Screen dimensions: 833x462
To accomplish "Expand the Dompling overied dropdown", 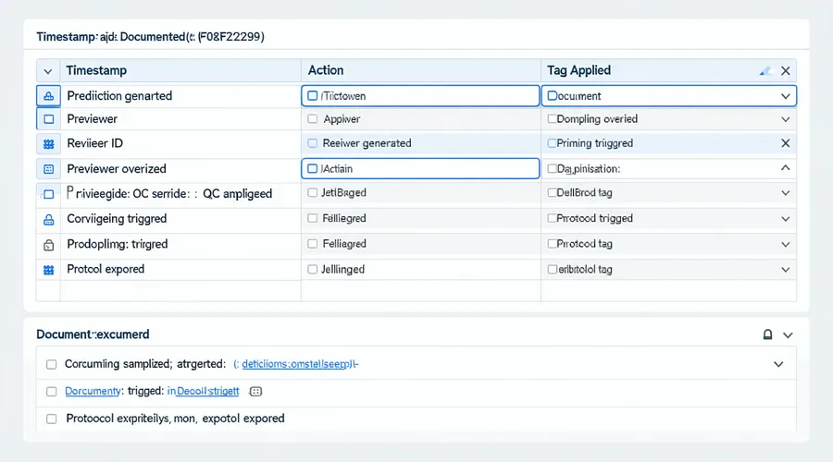I will pyautogui.click(x=786, y=119).
